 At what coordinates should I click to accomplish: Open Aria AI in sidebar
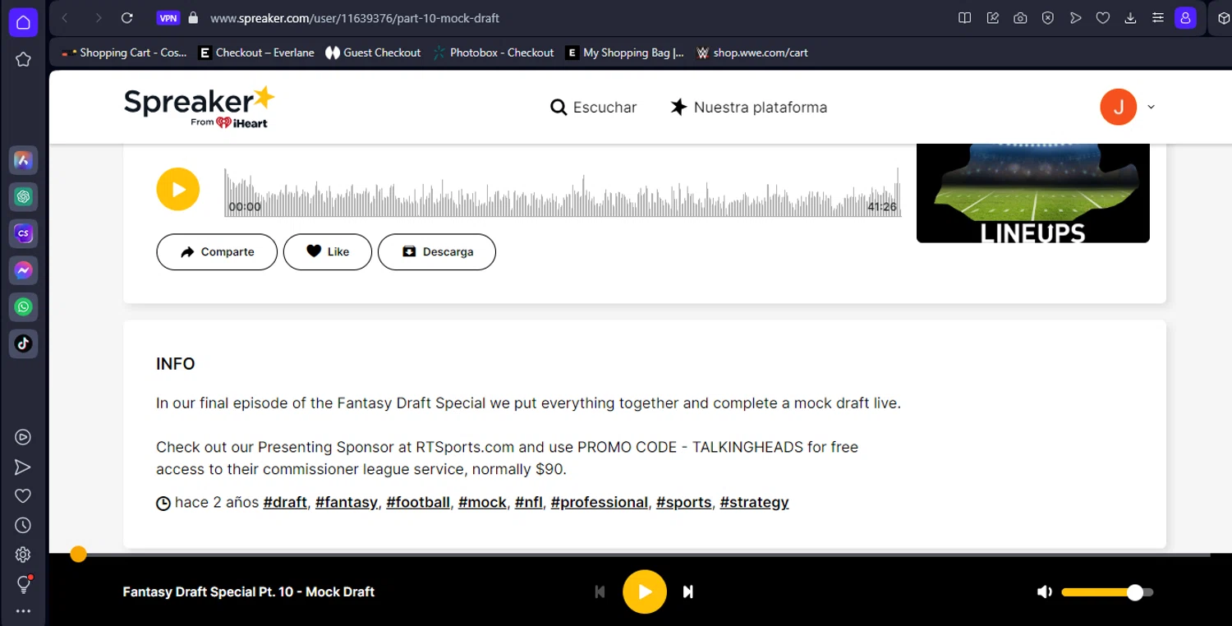(23, 160)
